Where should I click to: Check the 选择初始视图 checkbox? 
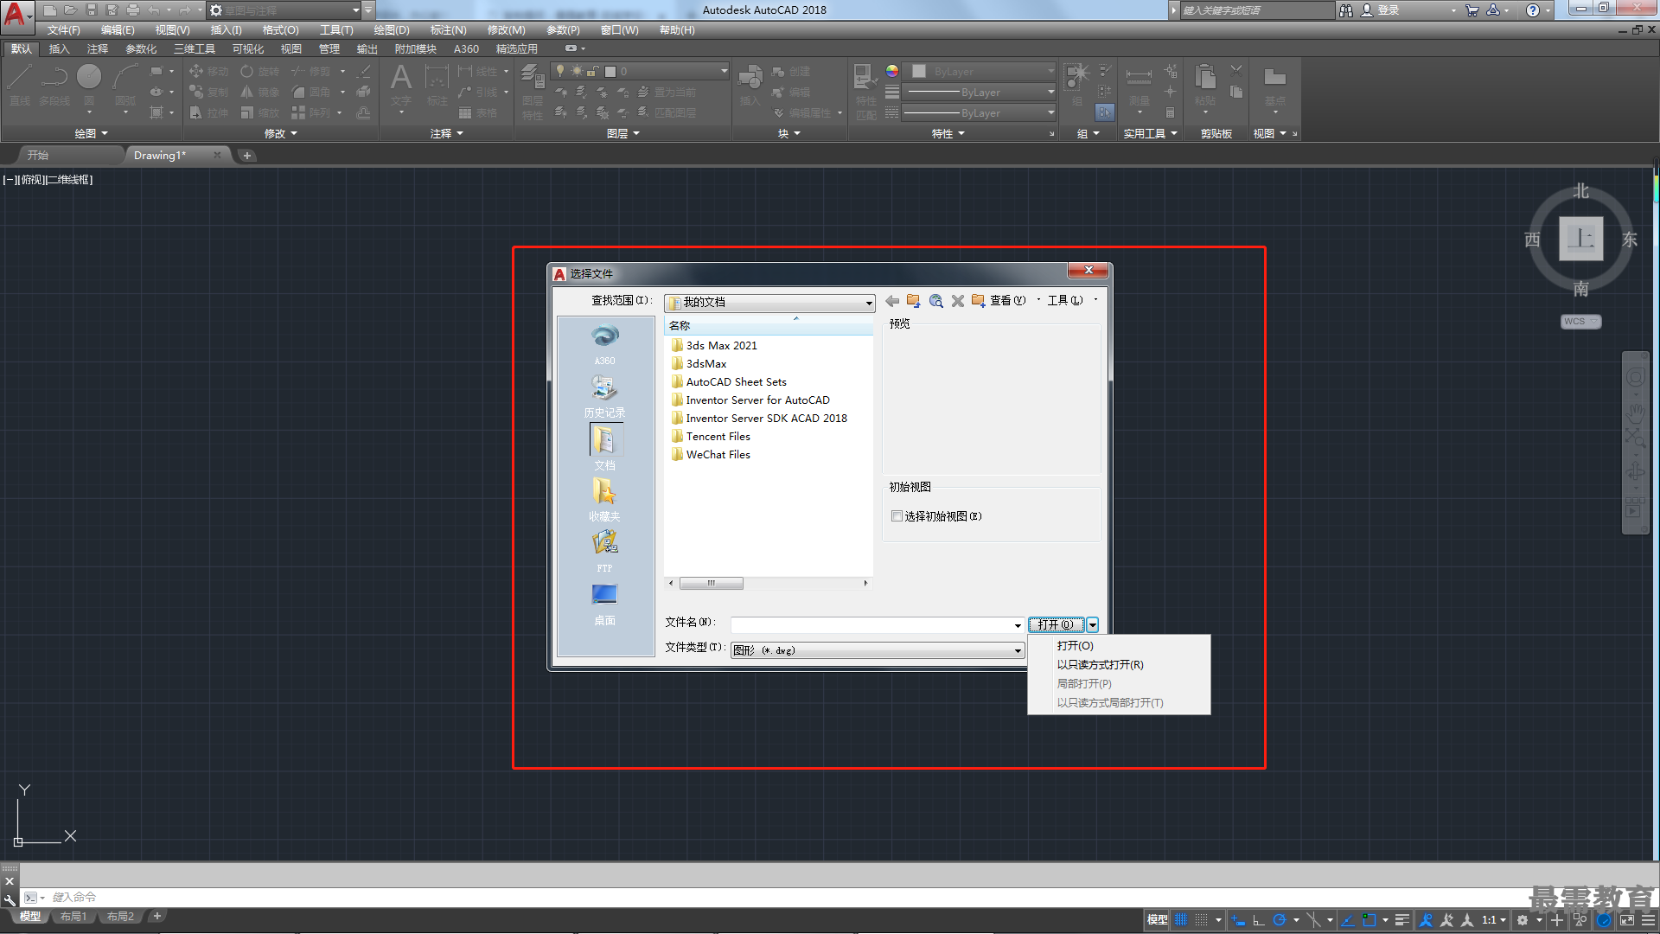[x=897, y=516]
